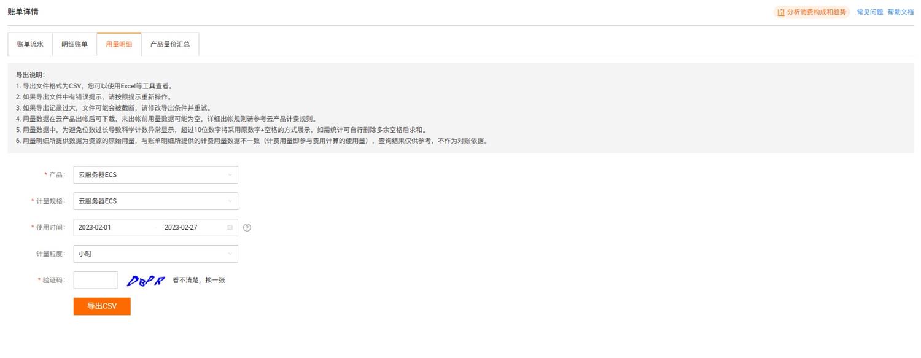Click the chart icon beside 分析消费构成和趋势
The height and width of the screenshot is (358, 921).
781,12
